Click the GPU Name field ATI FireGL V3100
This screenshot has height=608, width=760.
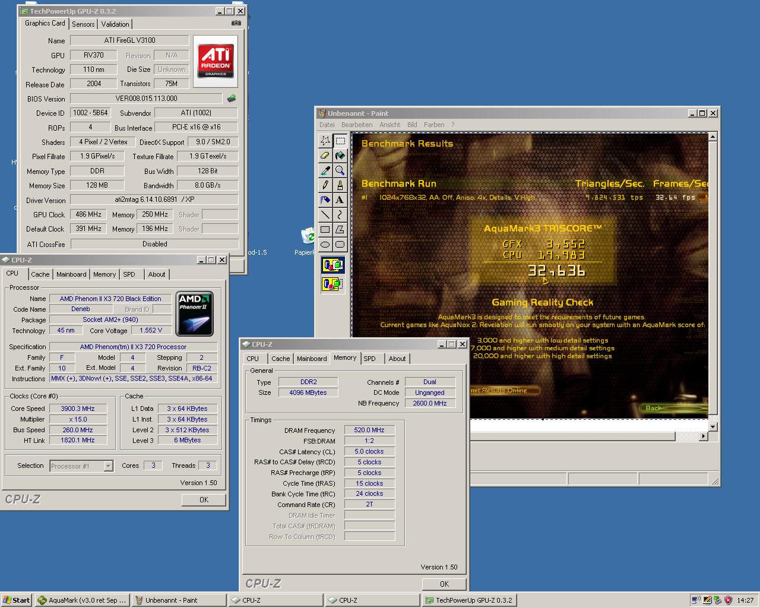pyautogui.click(x=129, y=40)
